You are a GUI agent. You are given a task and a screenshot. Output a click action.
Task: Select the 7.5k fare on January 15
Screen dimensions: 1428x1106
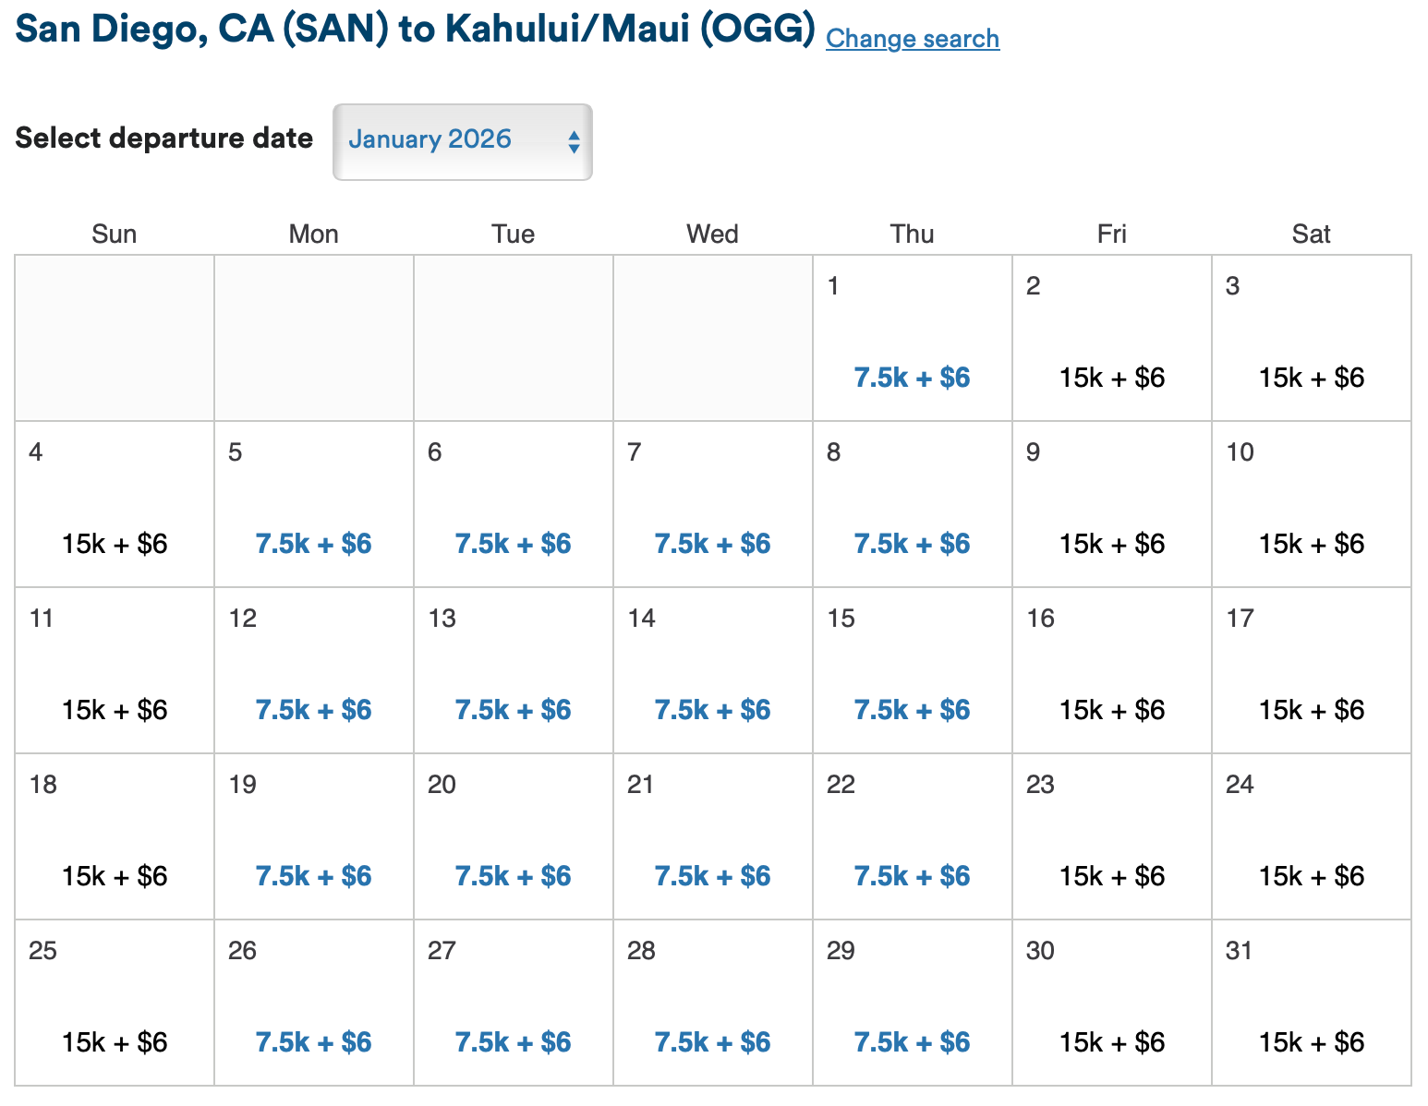(x=911, y=710)
